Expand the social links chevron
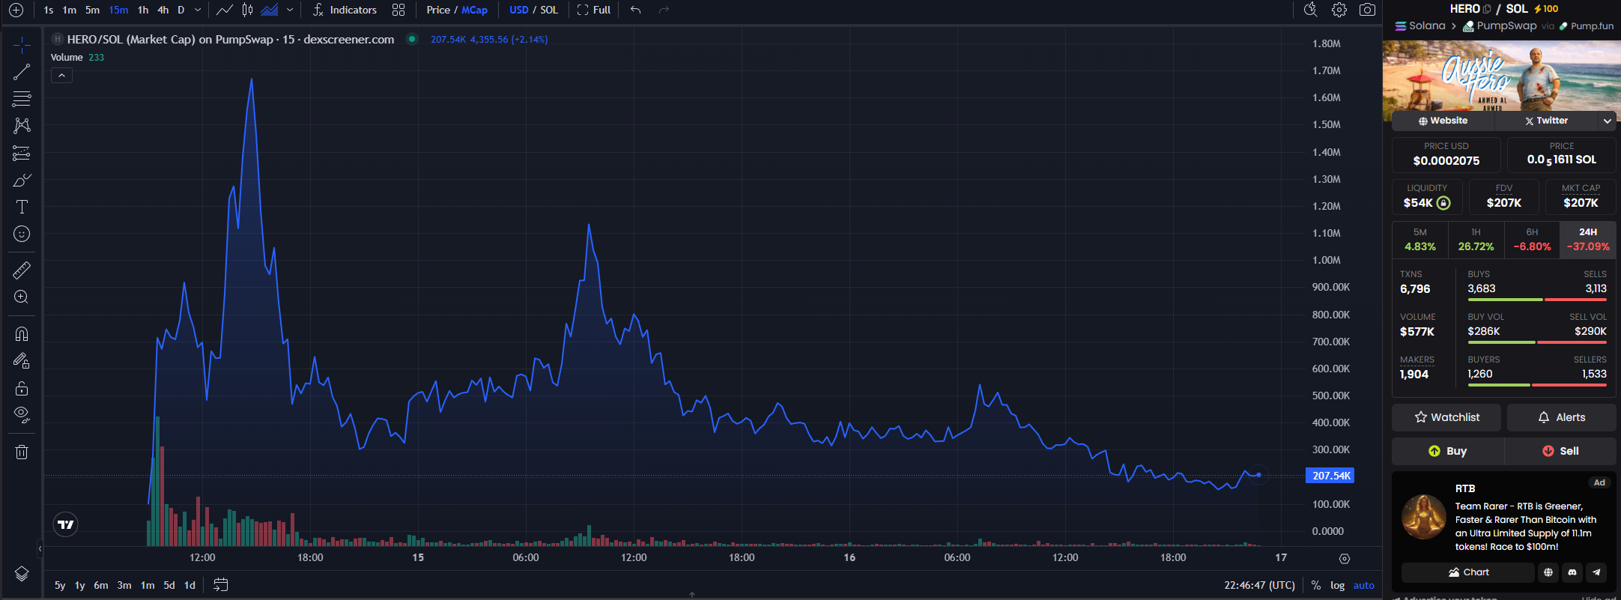Screen dimensions: 1621x600 1607,121
